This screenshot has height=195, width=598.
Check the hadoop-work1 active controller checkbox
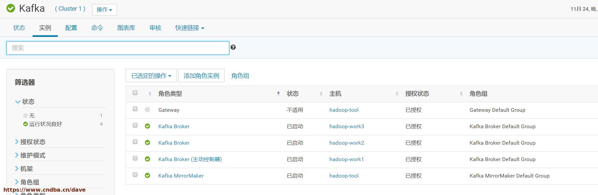click(x=135, y=158)
